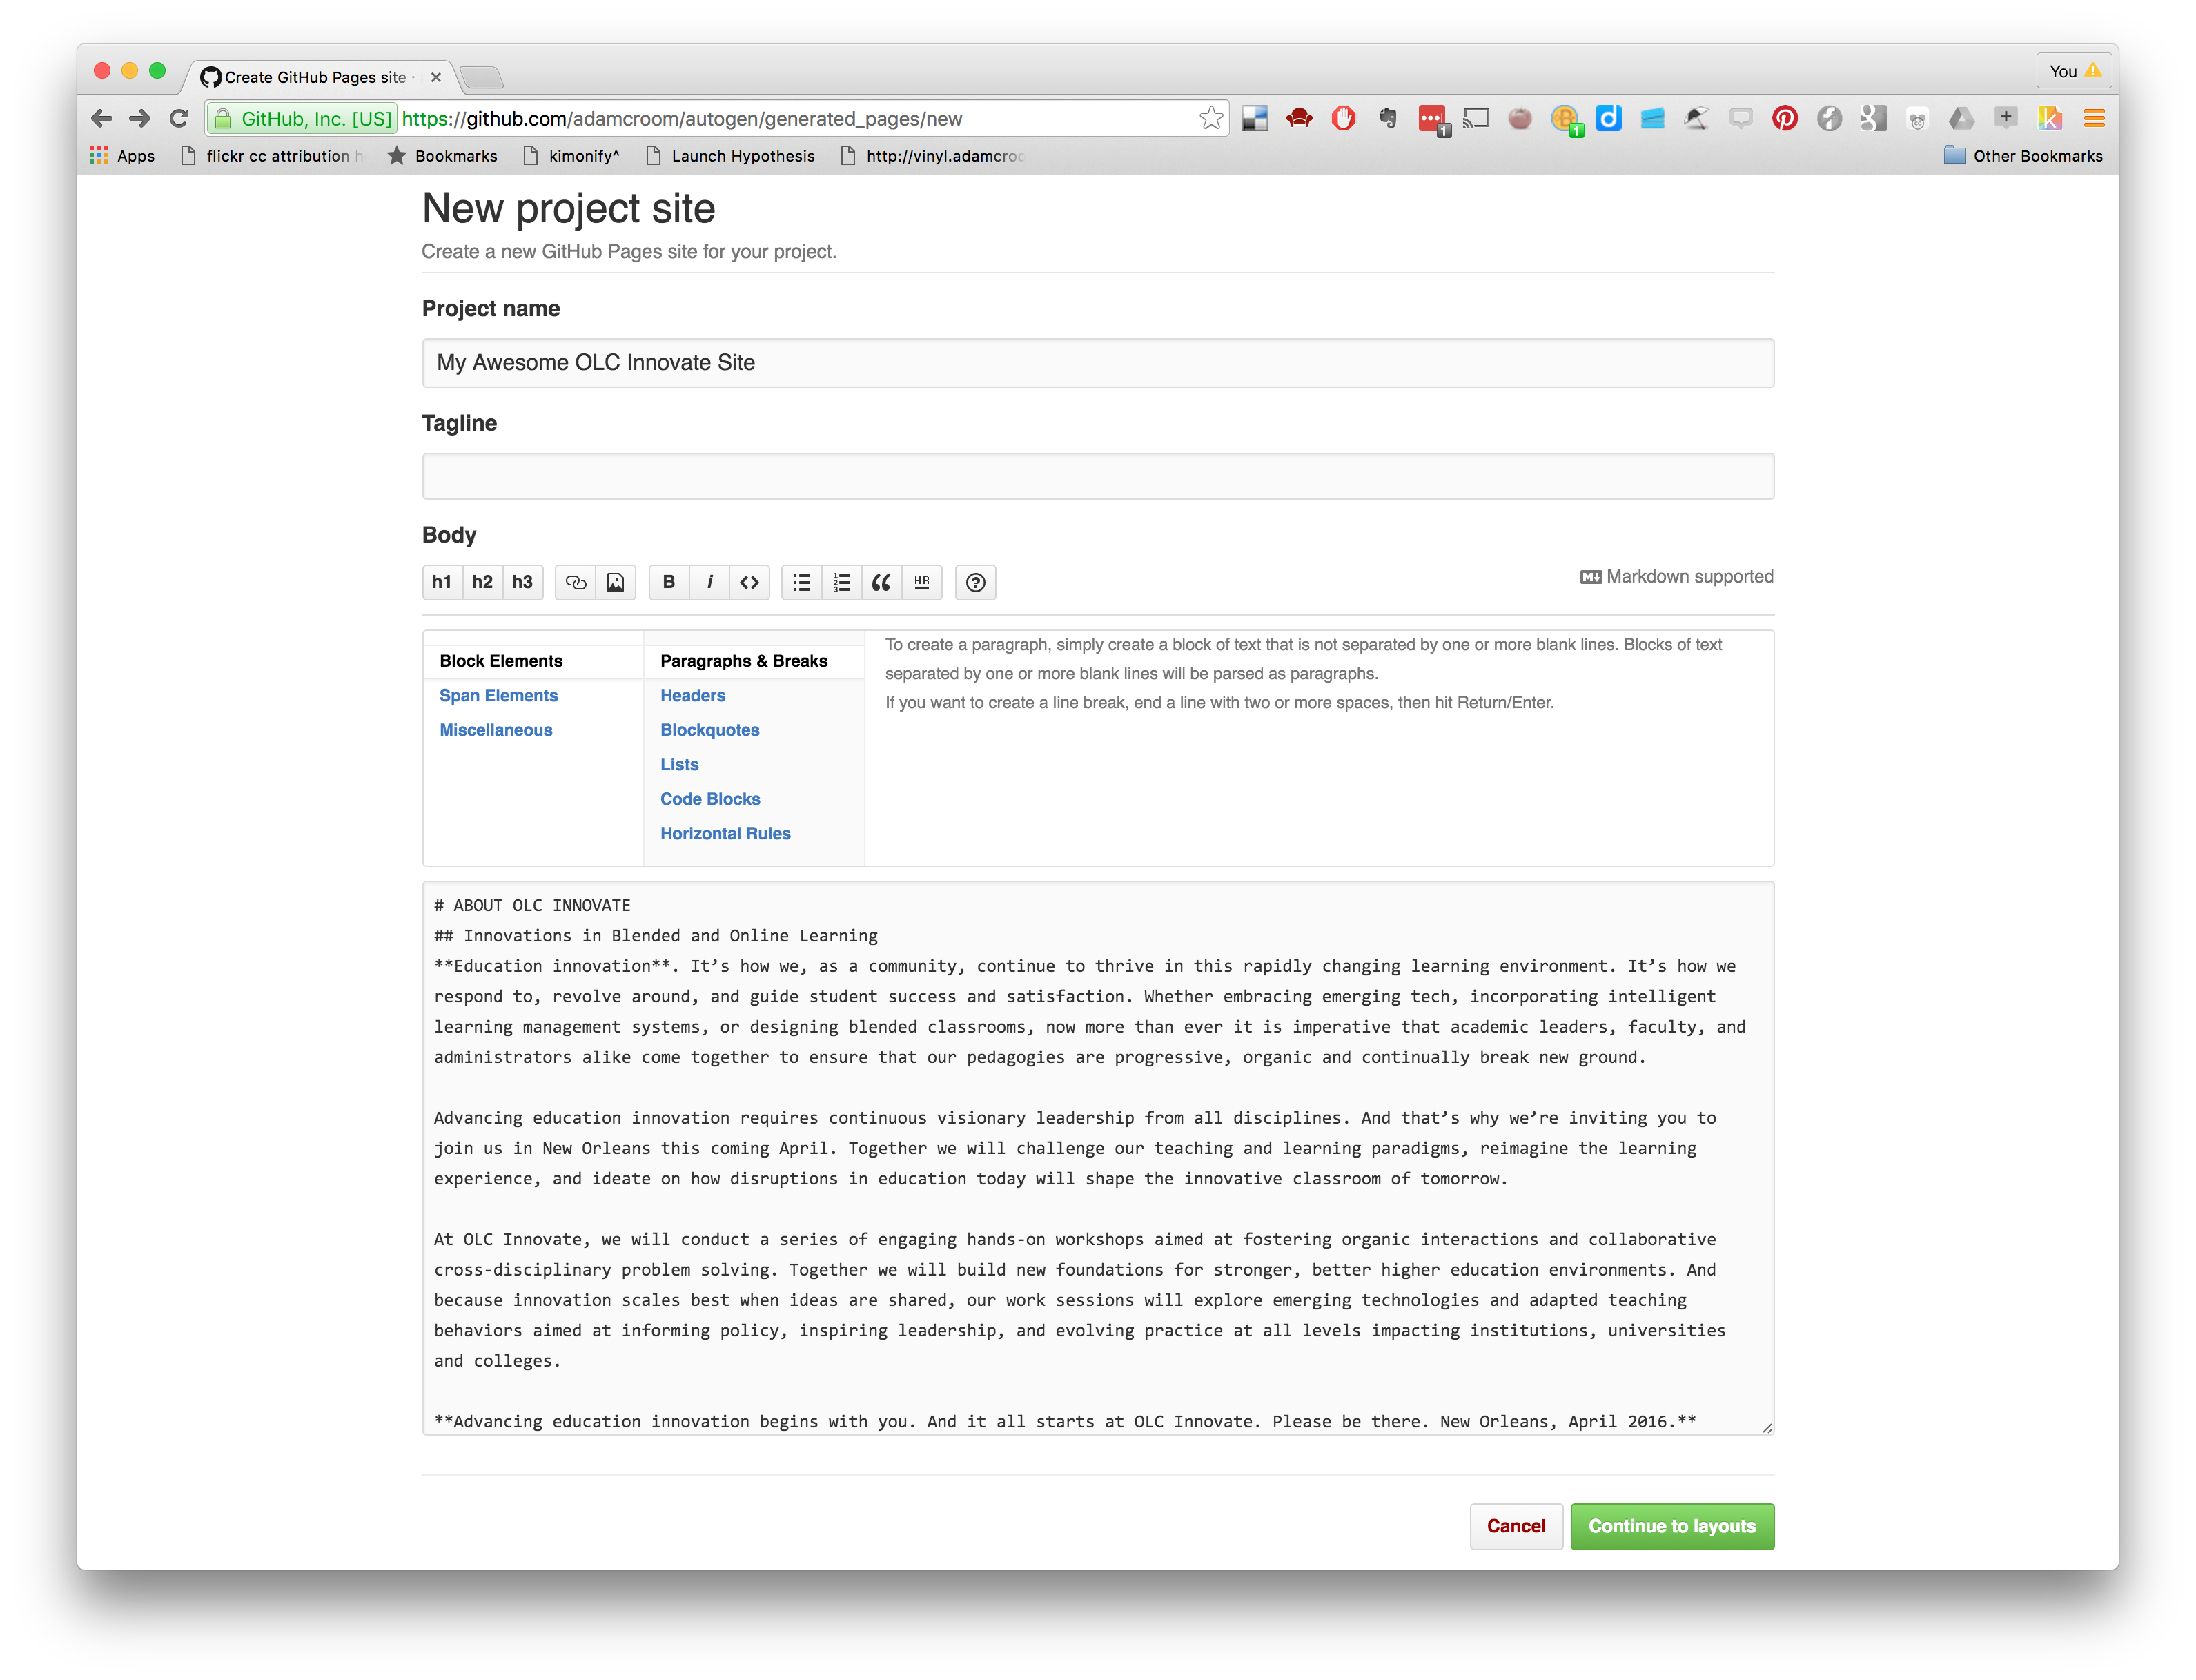Open the Chrome hamburger menu
2196x1680 pixels.
pyautogui.click(x=2094, y=119)
